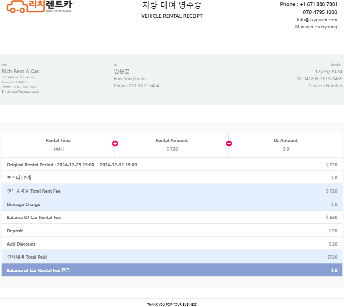Click the pink plus icon beside Rental Amount

coord(115,143)
